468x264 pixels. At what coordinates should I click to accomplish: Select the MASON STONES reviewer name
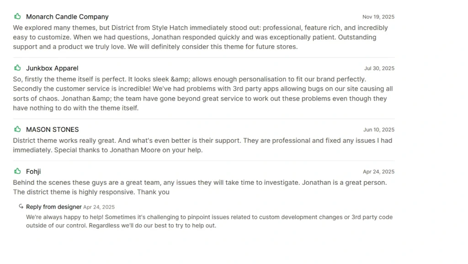pyautogui.click(x=52, y=129)
